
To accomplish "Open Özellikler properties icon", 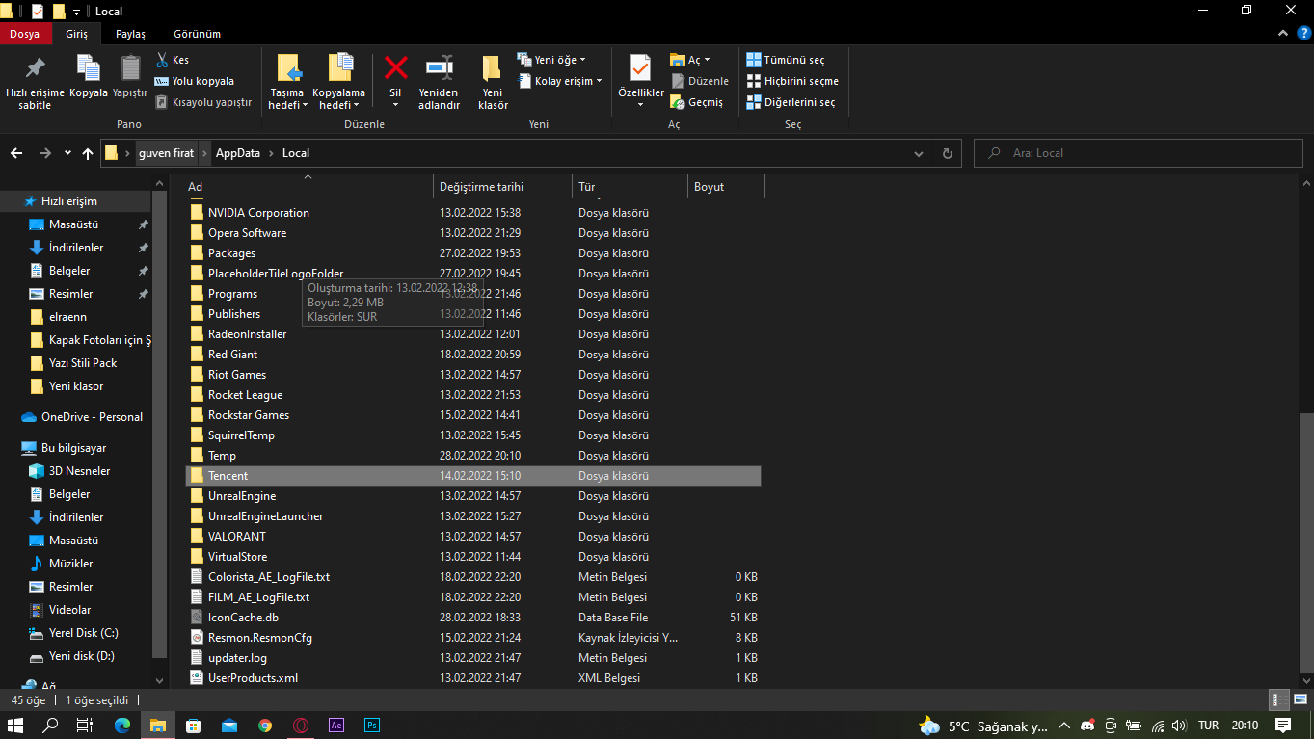I will point(641,82).
